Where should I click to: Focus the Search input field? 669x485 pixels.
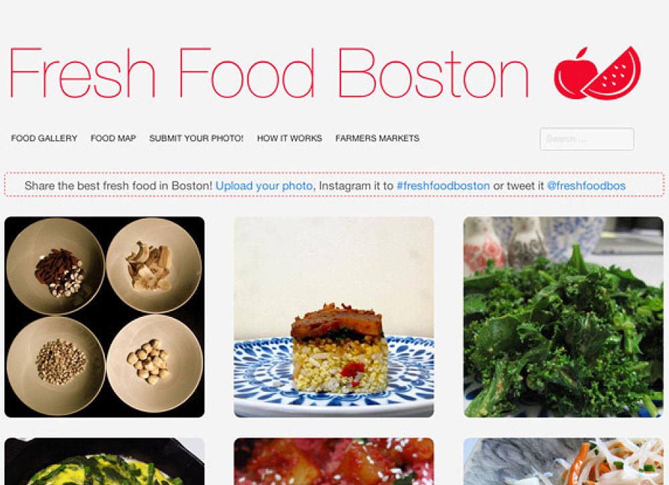pyautogui.click(x=587, y=139)
